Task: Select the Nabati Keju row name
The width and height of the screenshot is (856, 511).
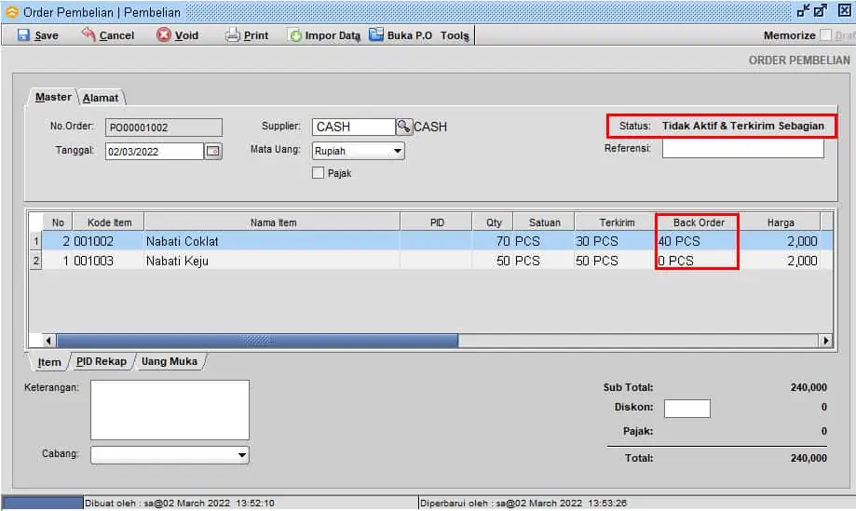Action: tap(177, 262)
